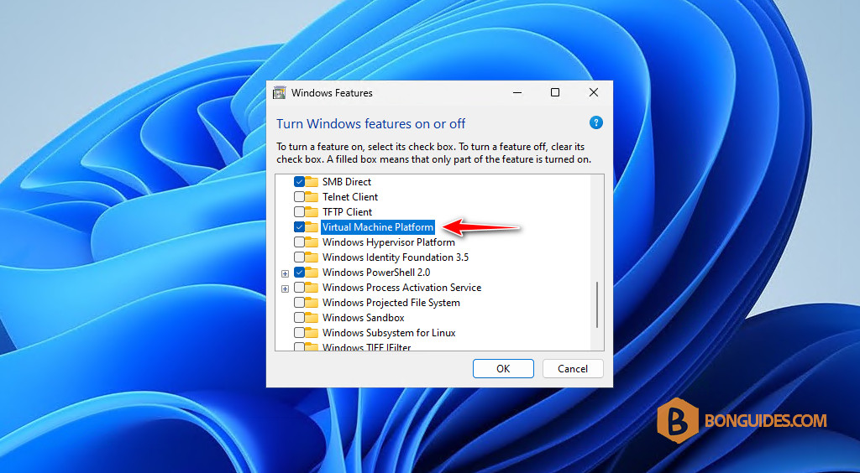Minimize the Windows Features dialog
Image resolution: width=860 pixels, height=473 pixels.
point(517,92)
